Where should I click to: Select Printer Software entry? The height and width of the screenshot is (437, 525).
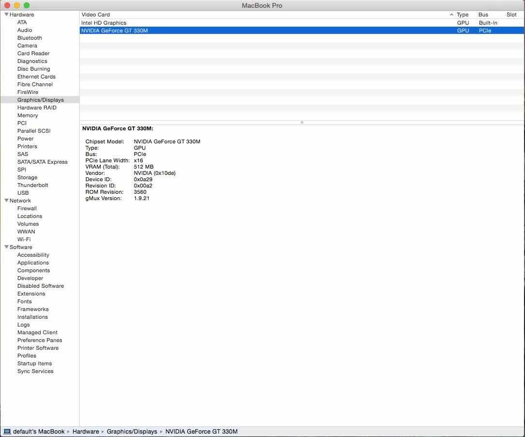click(x=38, y=348)
